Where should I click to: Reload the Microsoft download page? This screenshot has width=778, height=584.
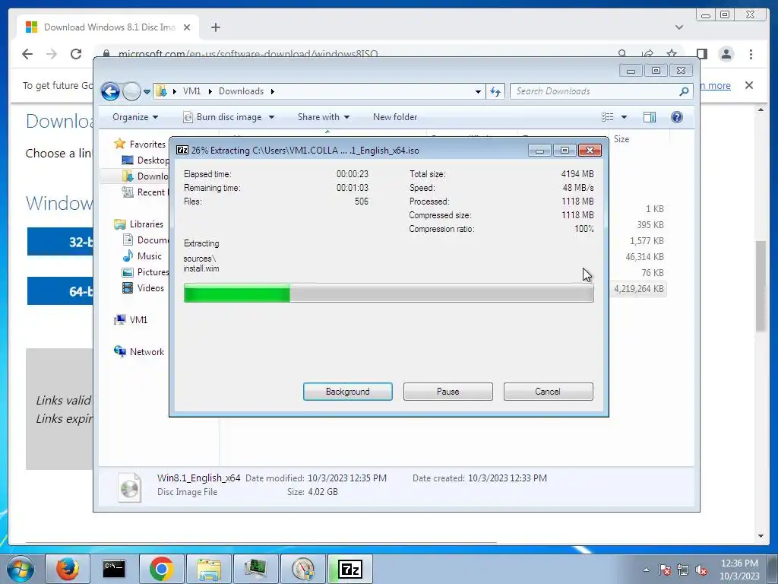[75, 54]
